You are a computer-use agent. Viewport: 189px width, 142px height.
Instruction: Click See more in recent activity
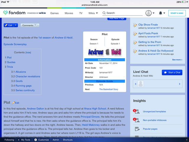click(177, 60)
